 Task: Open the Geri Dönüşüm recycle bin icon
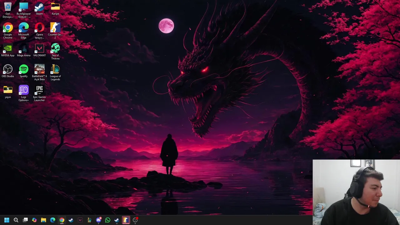coord(8,10)
